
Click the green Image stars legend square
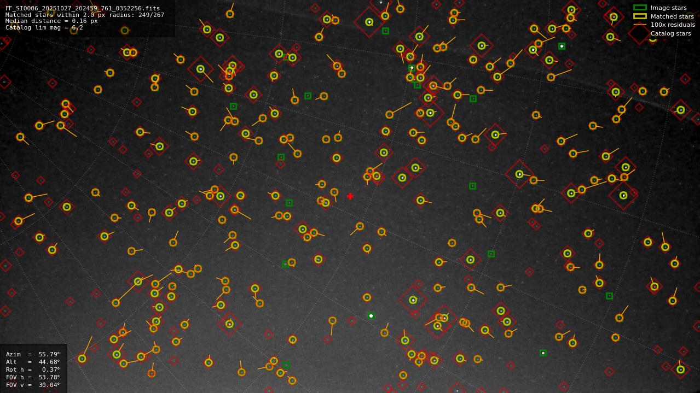click(640, 8)
